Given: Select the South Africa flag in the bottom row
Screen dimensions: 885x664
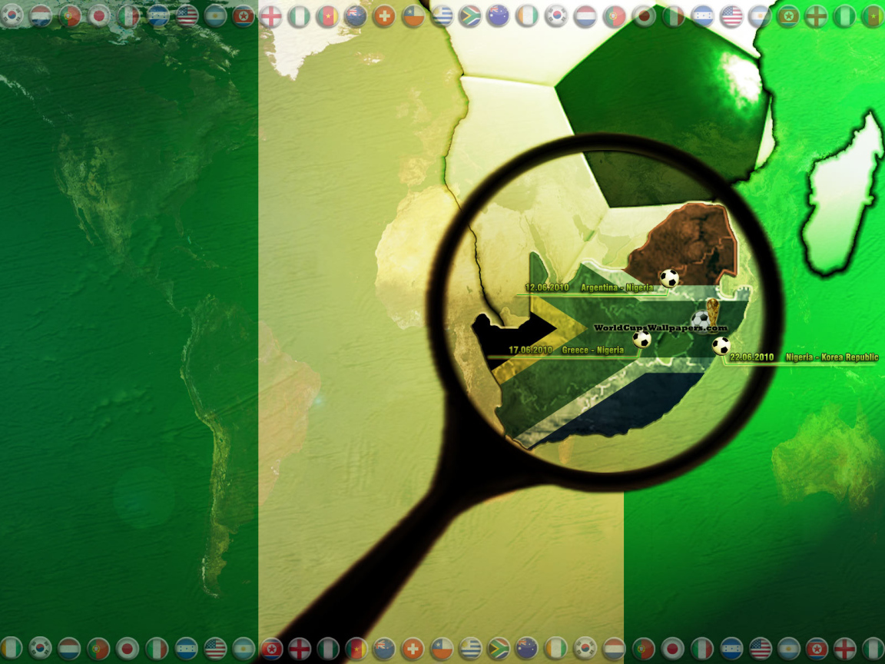Looking at the screenshot, I should click(499, 648).
